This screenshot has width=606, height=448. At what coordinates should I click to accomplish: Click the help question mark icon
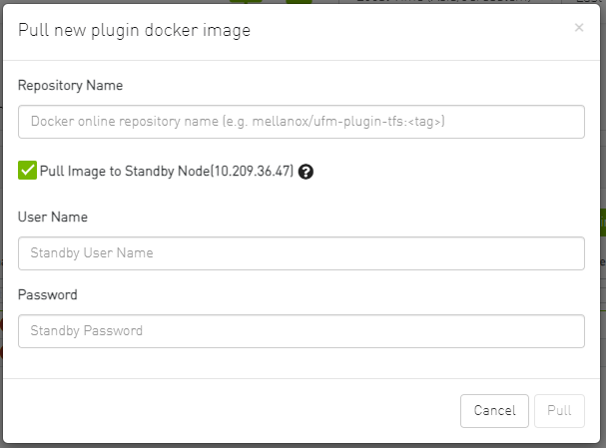[x=305, y=172]
